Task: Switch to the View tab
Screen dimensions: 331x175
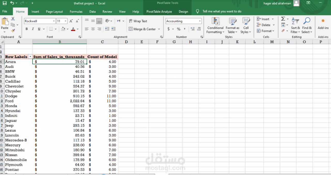Action: tap(122, 12)
